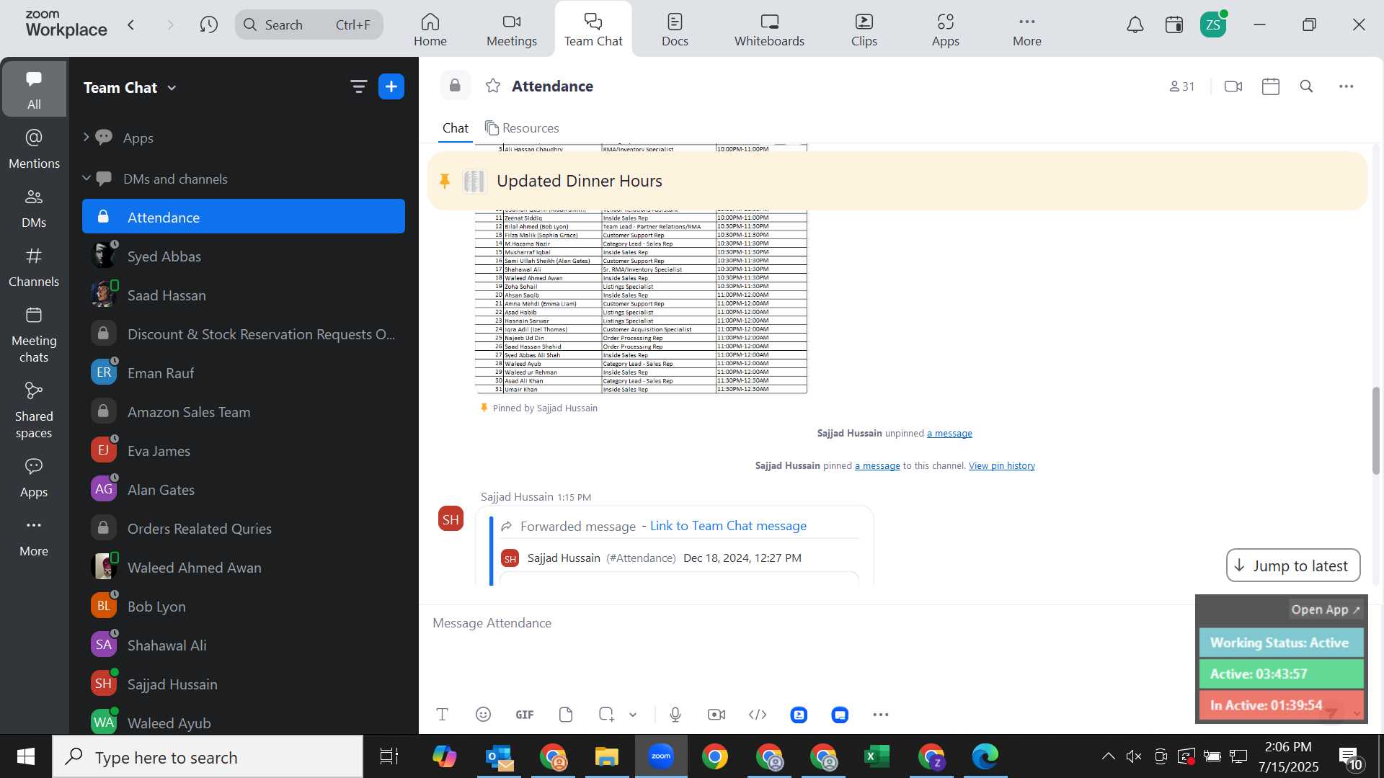Viewport: 1384px width, 778px height.
Task: Open the More menu in top navigation
Action: click(1026, 30)
